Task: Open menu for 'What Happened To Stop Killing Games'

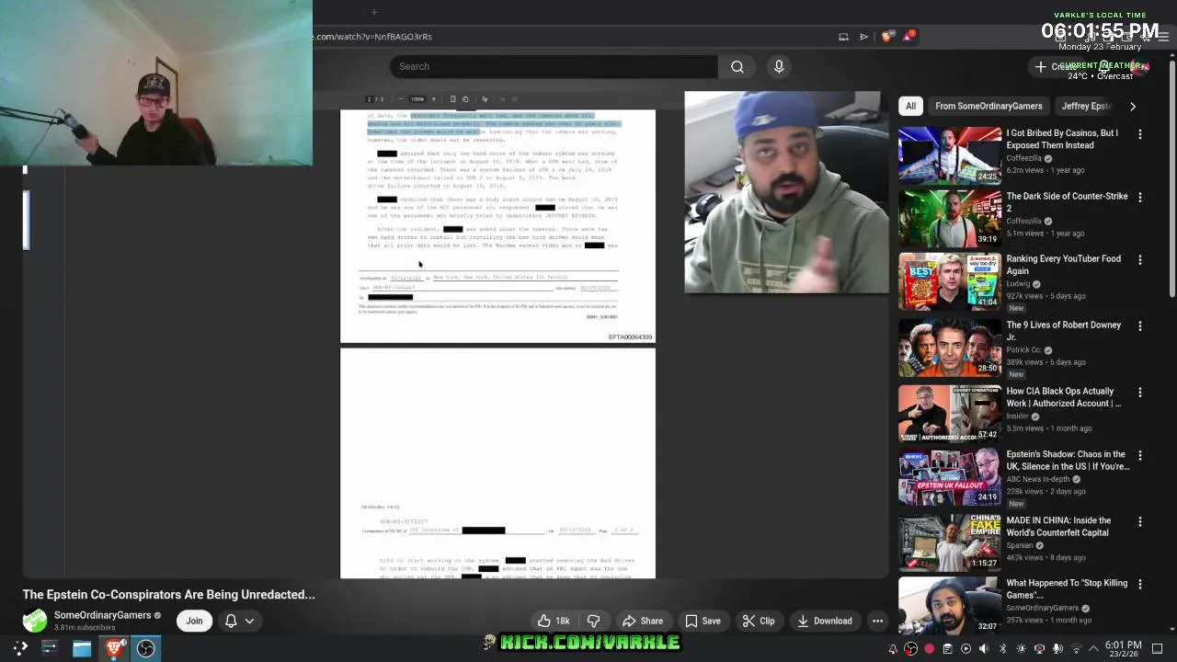Action: click(x=1140, y=584)
